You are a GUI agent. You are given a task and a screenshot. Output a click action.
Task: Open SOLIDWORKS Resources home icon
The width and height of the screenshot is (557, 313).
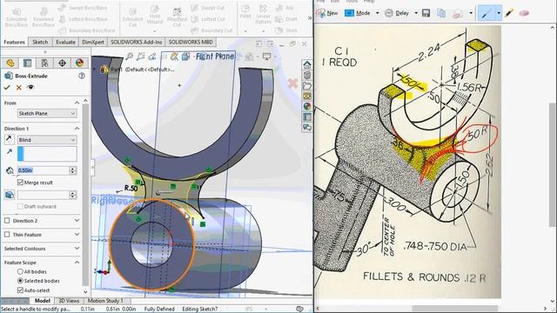coord(307,64)
